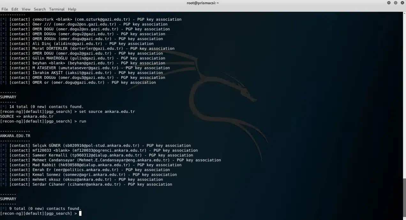
Task: Click the Mad Rabbit contact line
Action: 91,165
